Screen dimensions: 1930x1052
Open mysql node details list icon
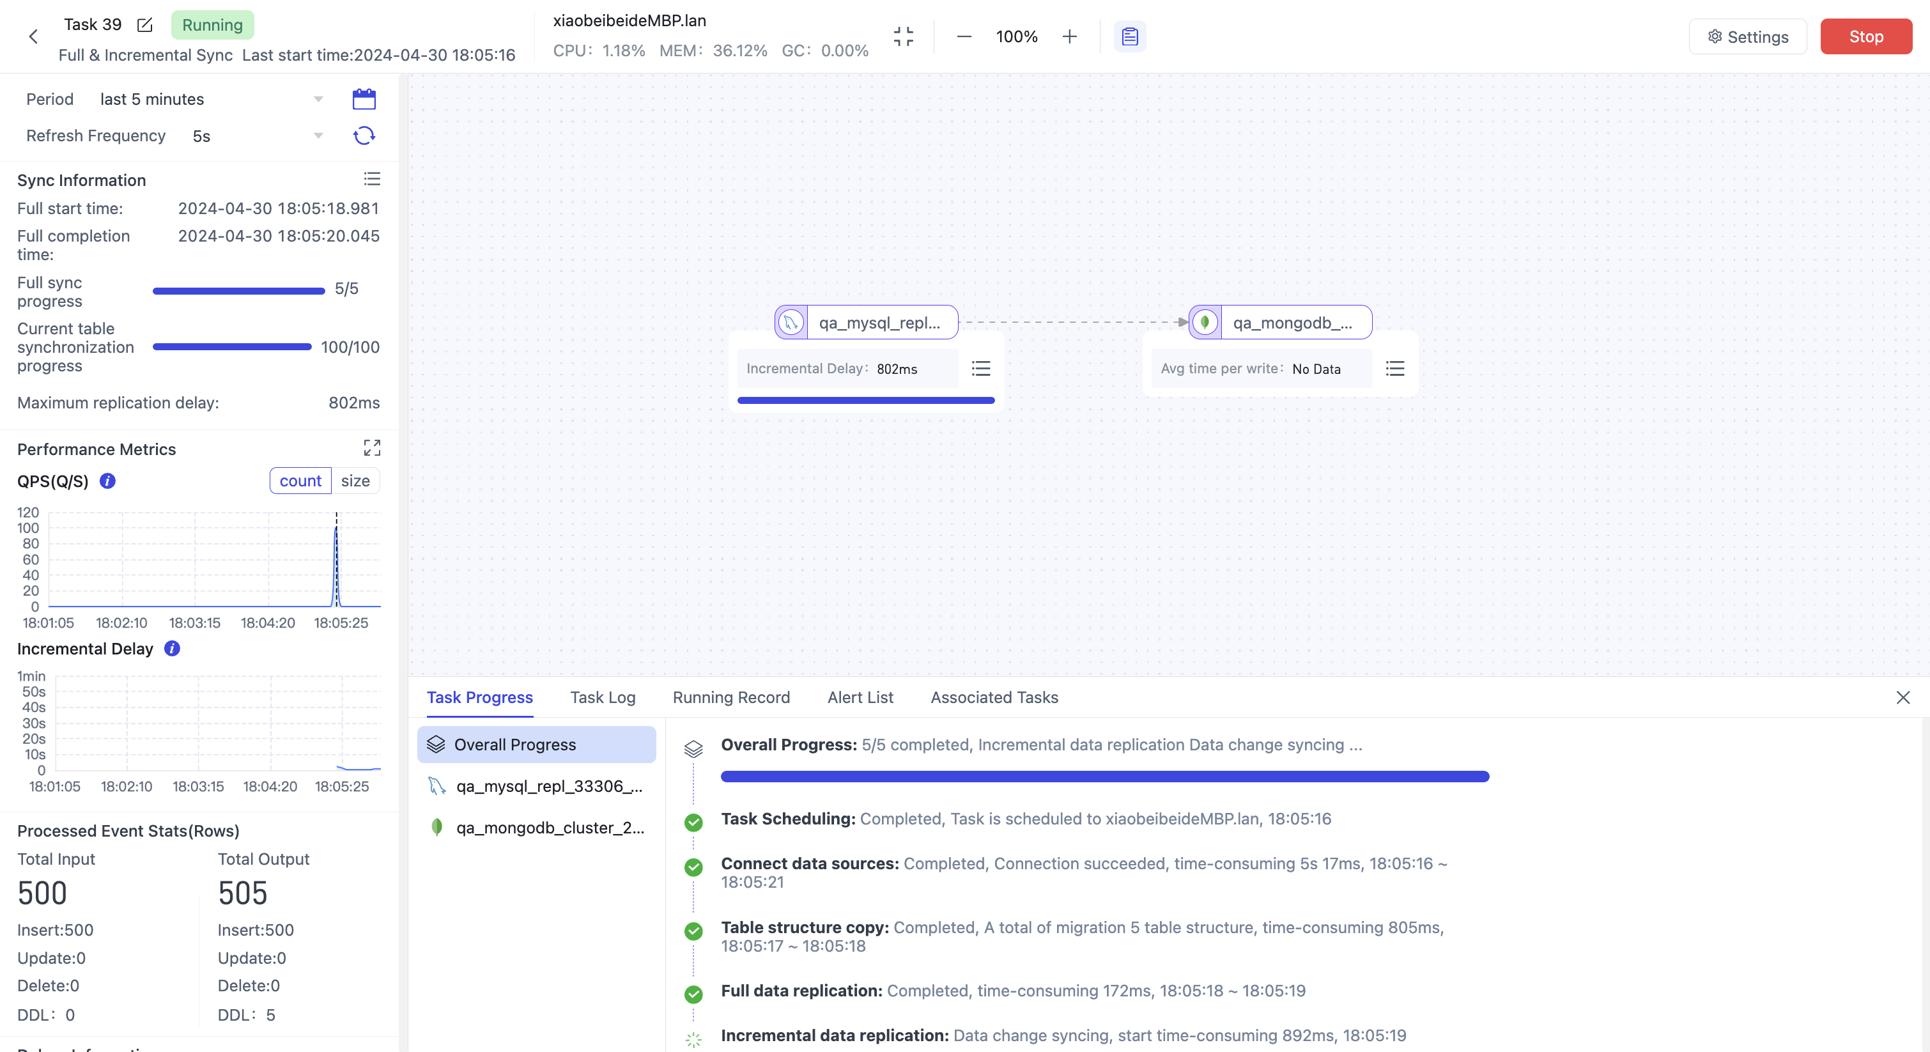pyautogui.click(x=981, y=369)
